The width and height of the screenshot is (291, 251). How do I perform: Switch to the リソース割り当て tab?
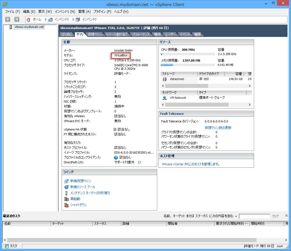click(117, 34)
